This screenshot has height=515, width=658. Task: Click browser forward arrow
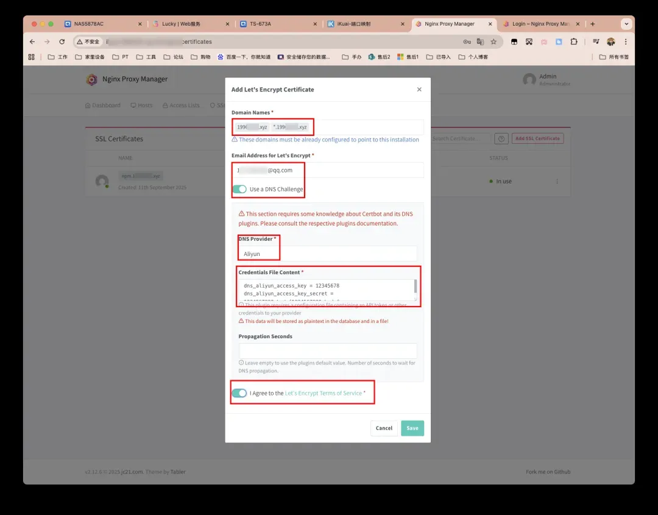pos(47,41)
